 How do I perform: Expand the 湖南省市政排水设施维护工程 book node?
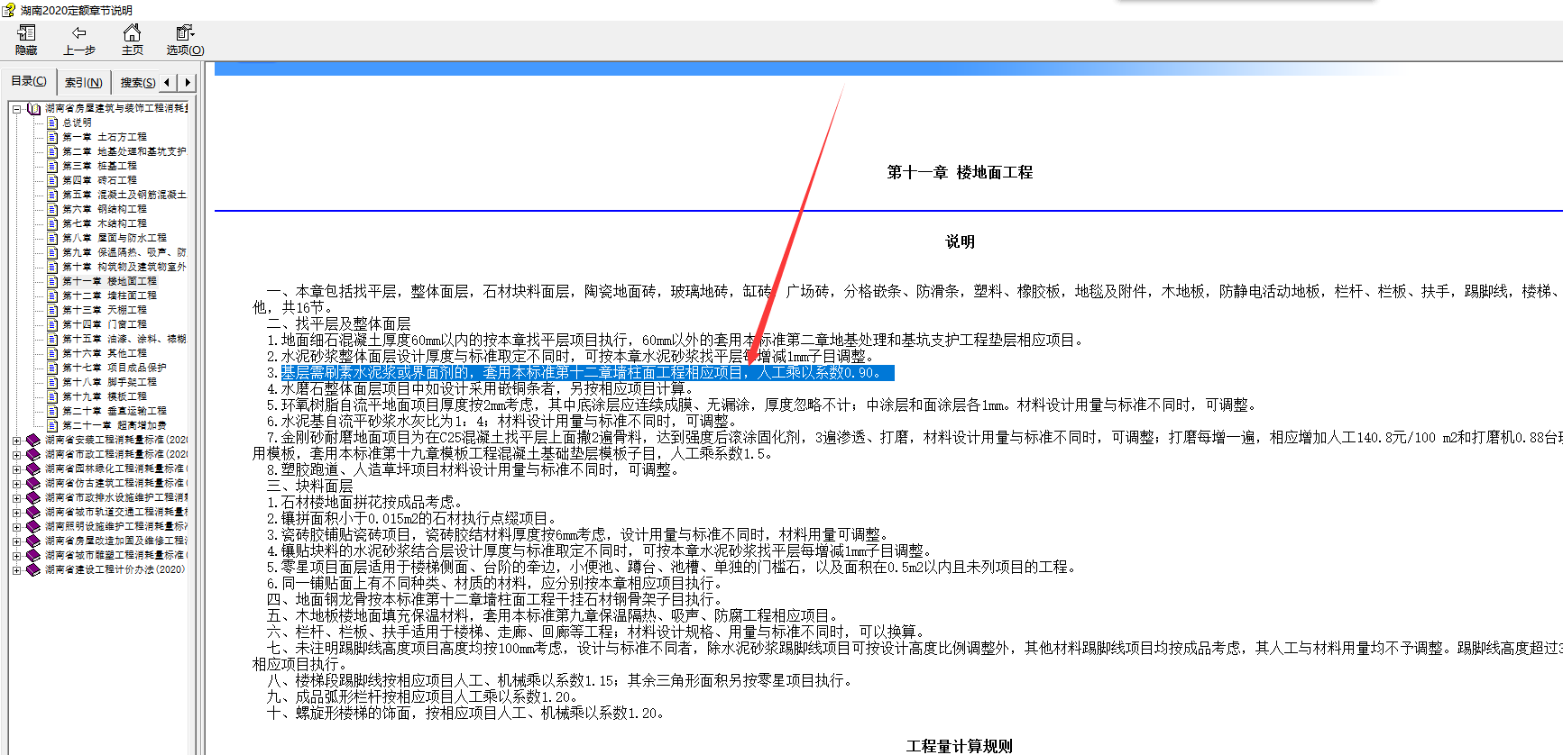click(16, 498)
